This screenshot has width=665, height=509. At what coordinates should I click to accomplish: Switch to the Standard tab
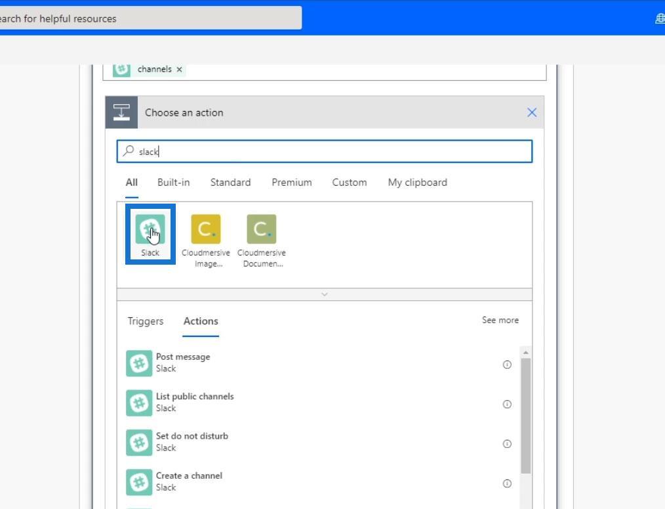pos(230,183)
